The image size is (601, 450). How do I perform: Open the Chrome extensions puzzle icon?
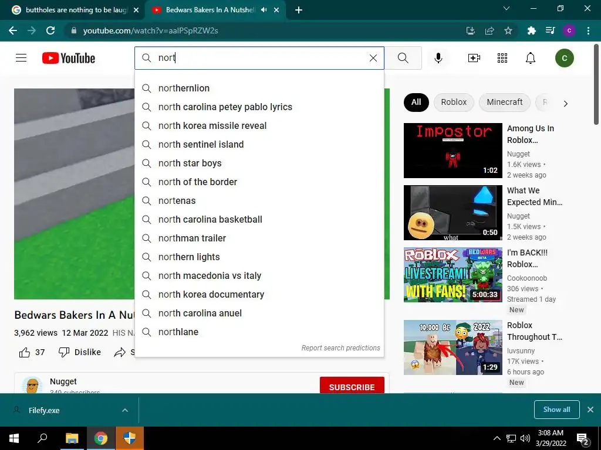(x=531, y=30)
